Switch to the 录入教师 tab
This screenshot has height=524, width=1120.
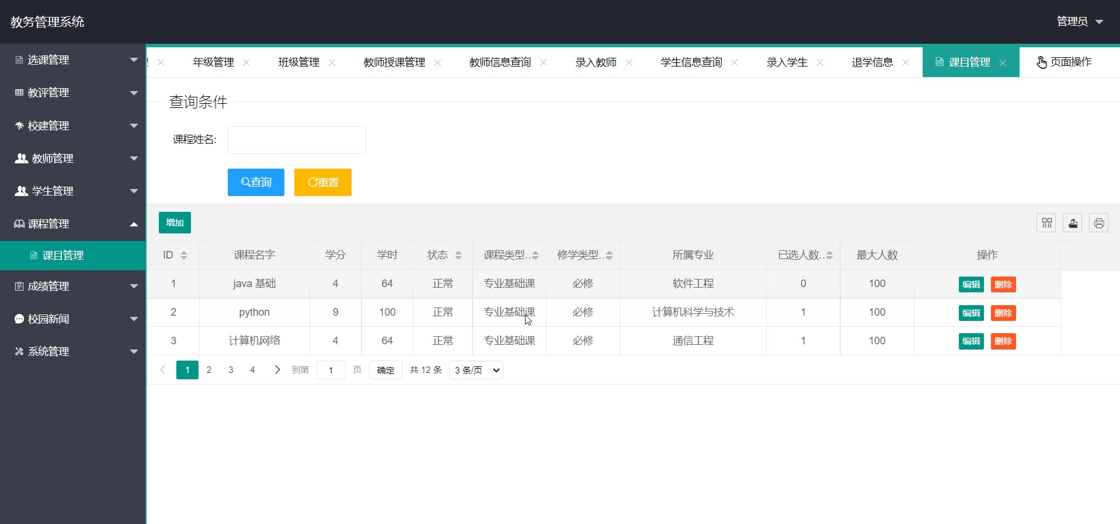596,62
